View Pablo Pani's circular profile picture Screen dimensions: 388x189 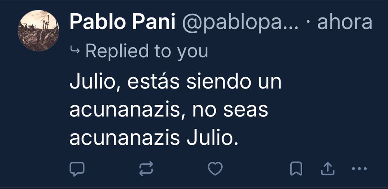click(38, 31)
